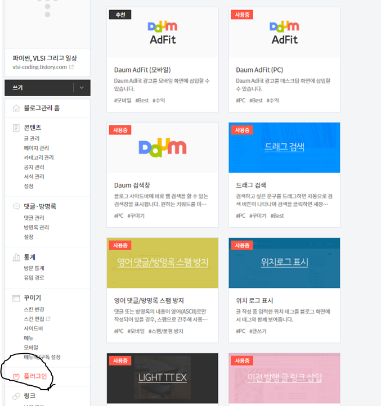Click the home icon beside 블로그관리 홈

tap(16, 108)
